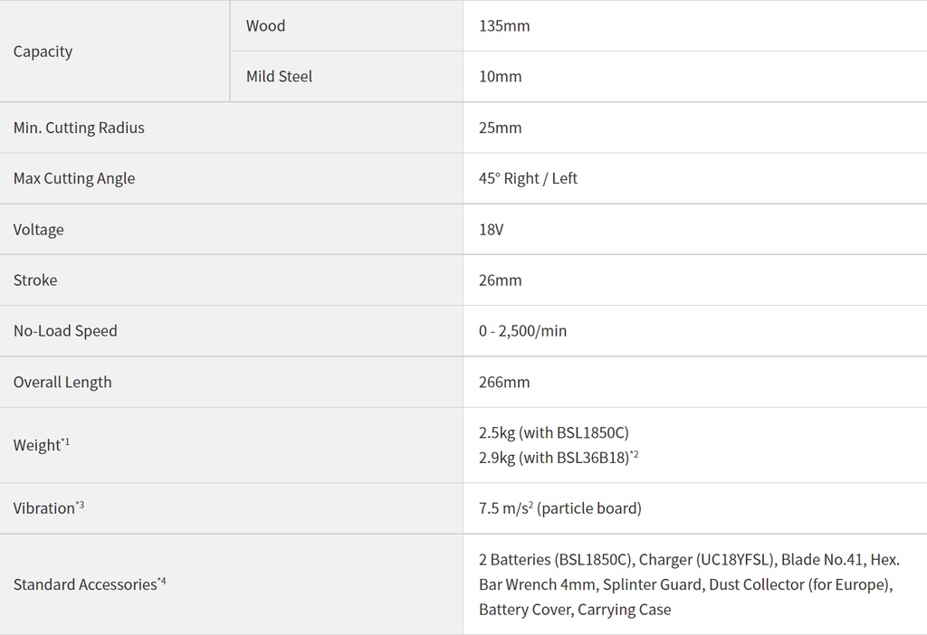The image size is (927, 635).
Task: Select the Stroke row label
Action: 35,280
